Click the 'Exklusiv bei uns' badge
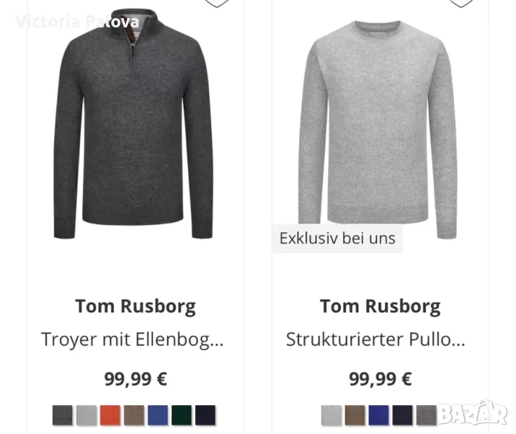This screenshot has width=516, height=434. [337, 239]
